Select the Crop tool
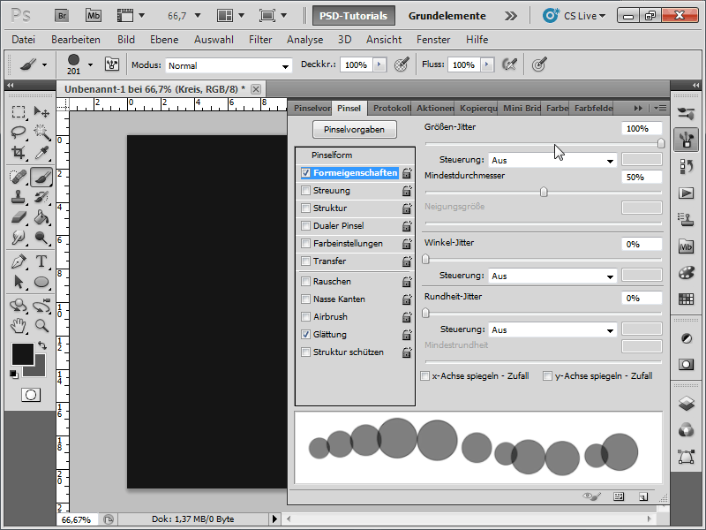706x530 pixels. [x=19, y=152]
